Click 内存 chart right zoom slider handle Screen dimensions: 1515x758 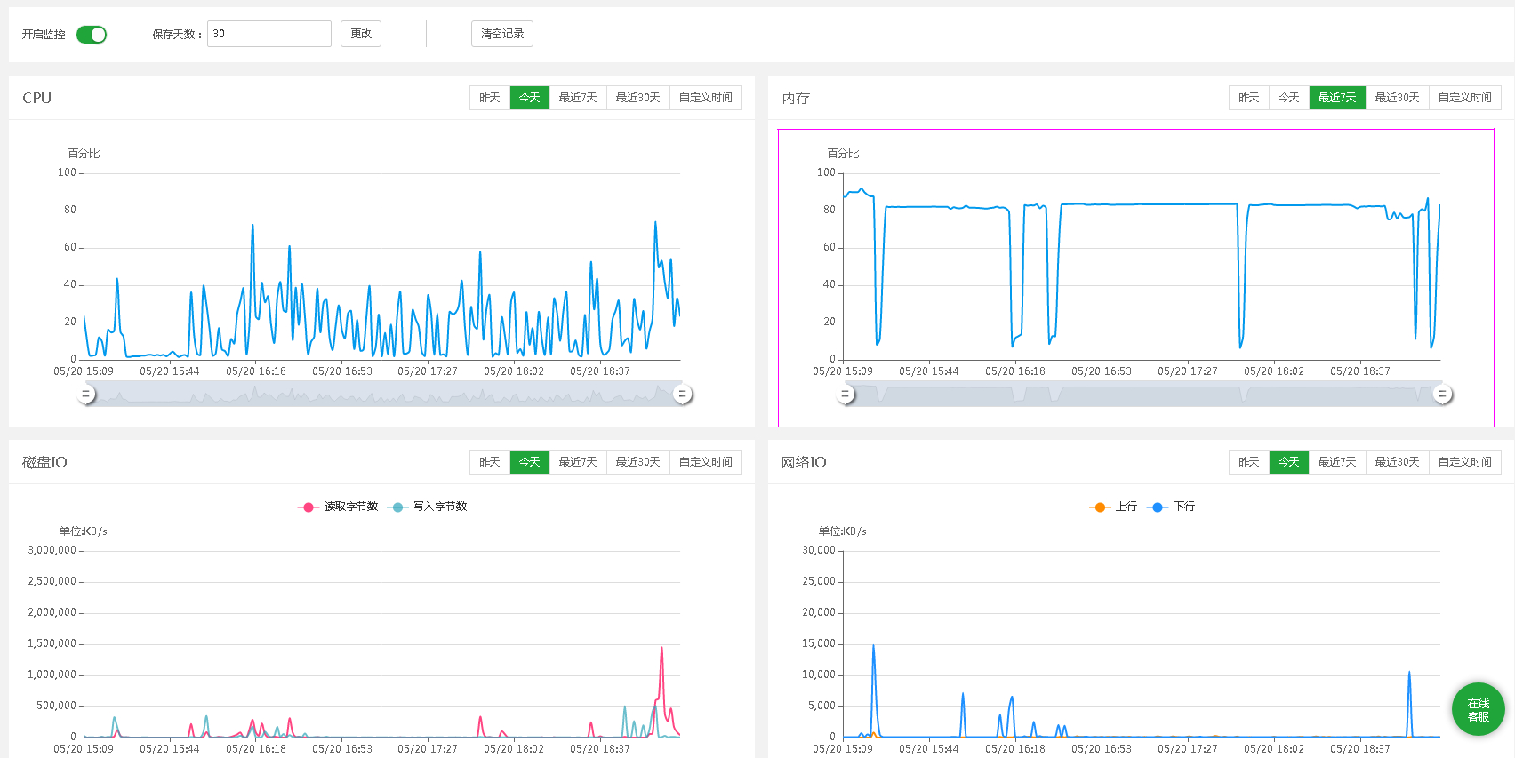click(x=1442, y=394)
